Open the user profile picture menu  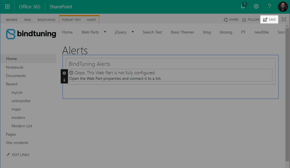[x=283, y=7]
